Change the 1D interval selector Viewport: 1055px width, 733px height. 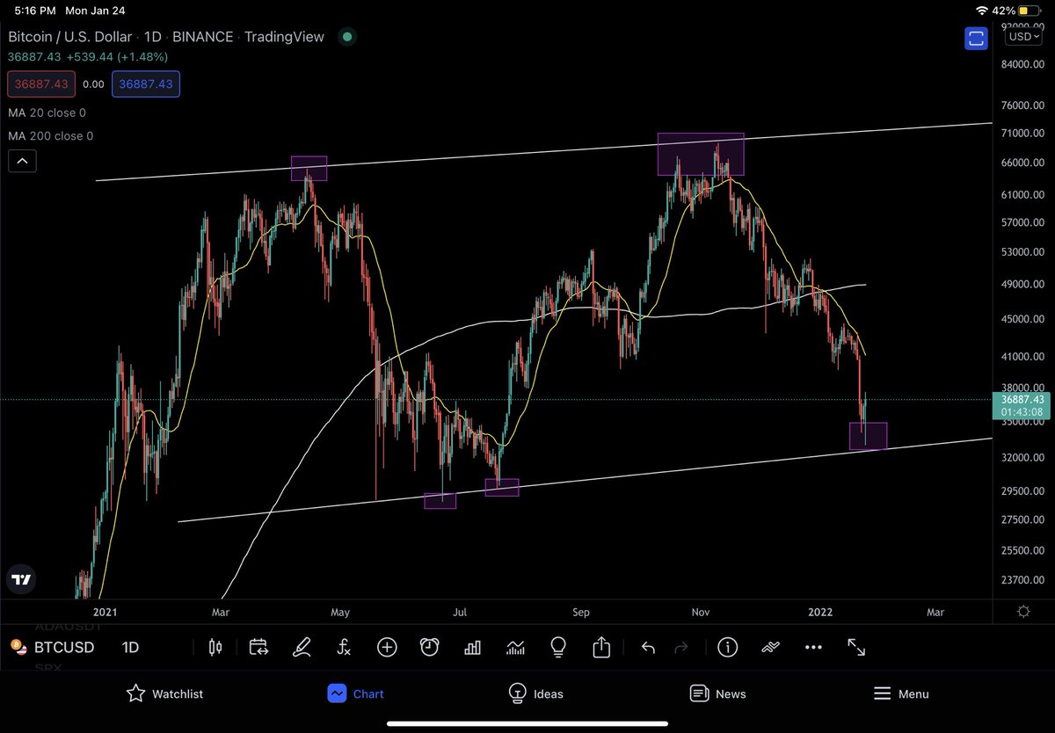click(130, 648)
